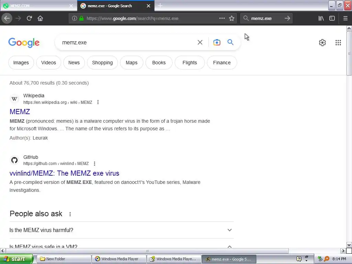The image size is (352, 264).
Task: Click the 'About 76,700 results' text
Action: coord(49,83)
